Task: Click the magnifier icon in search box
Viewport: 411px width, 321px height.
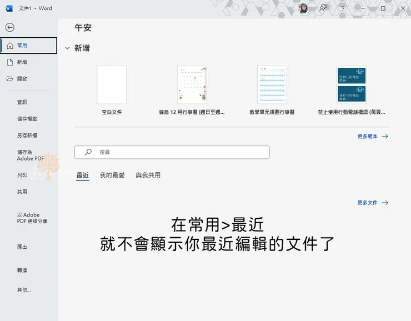Action: (x=88, y=152)
